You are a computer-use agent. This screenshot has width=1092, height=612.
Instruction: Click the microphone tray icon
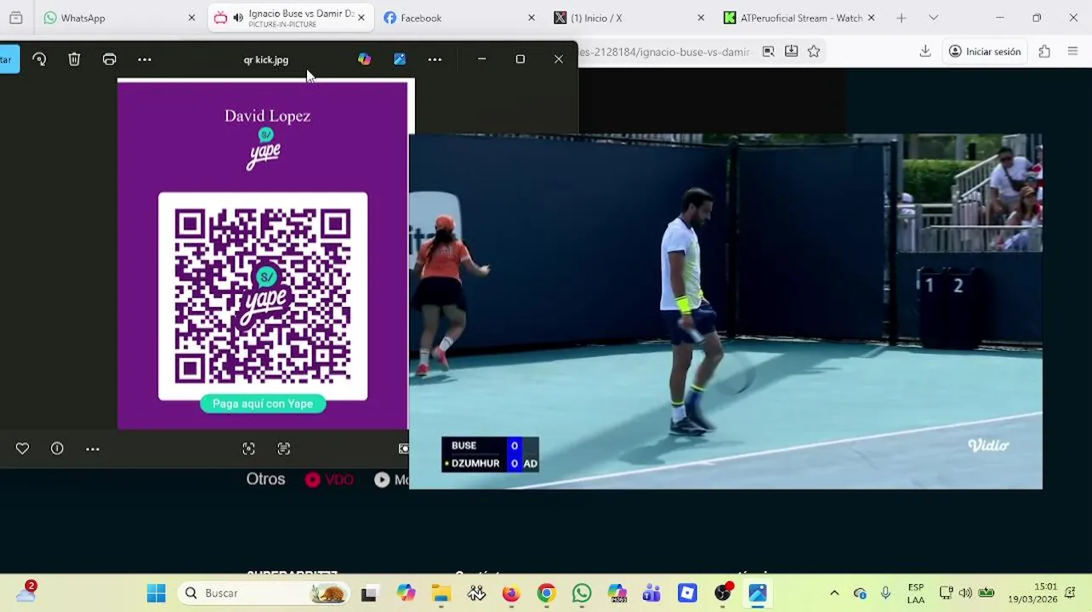(885, 593)
